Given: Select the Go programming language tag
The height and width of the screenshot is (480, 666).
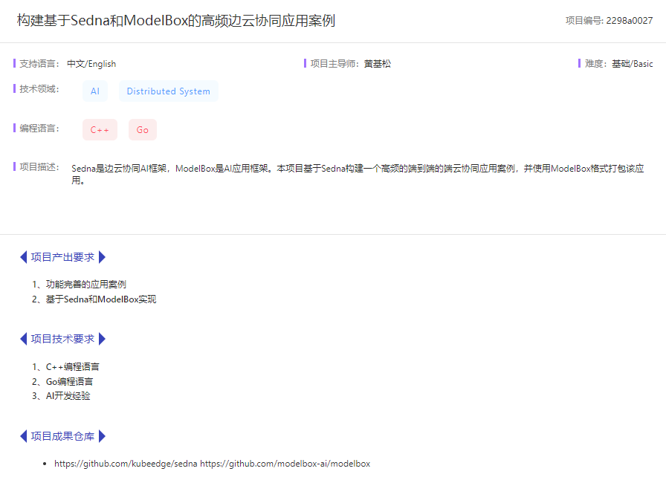Looking at the screenshot, I should [x=143, y=130].
